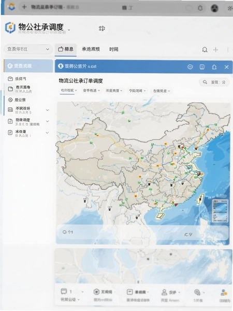Image resolution: width=233 pixels, height=311 pixels.
Task: Open the last filter dropdown above map
Action: click(162, 91)
